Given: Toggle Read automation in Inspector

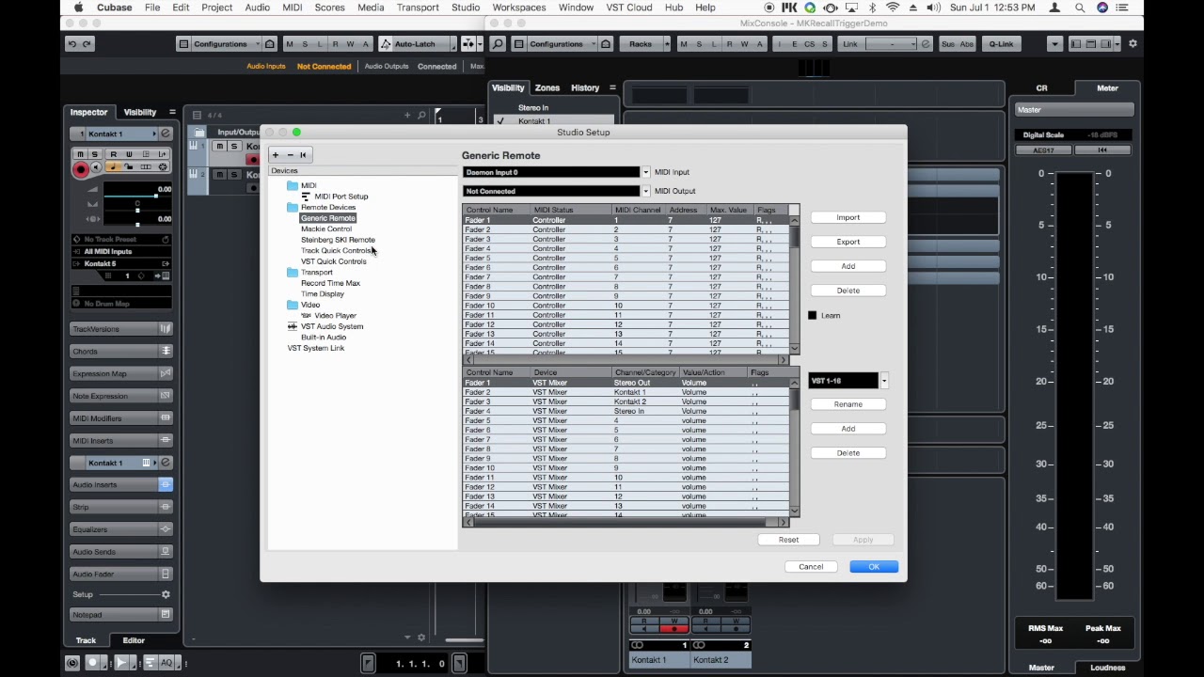Looking at the screenshot, I should [113, 154].
